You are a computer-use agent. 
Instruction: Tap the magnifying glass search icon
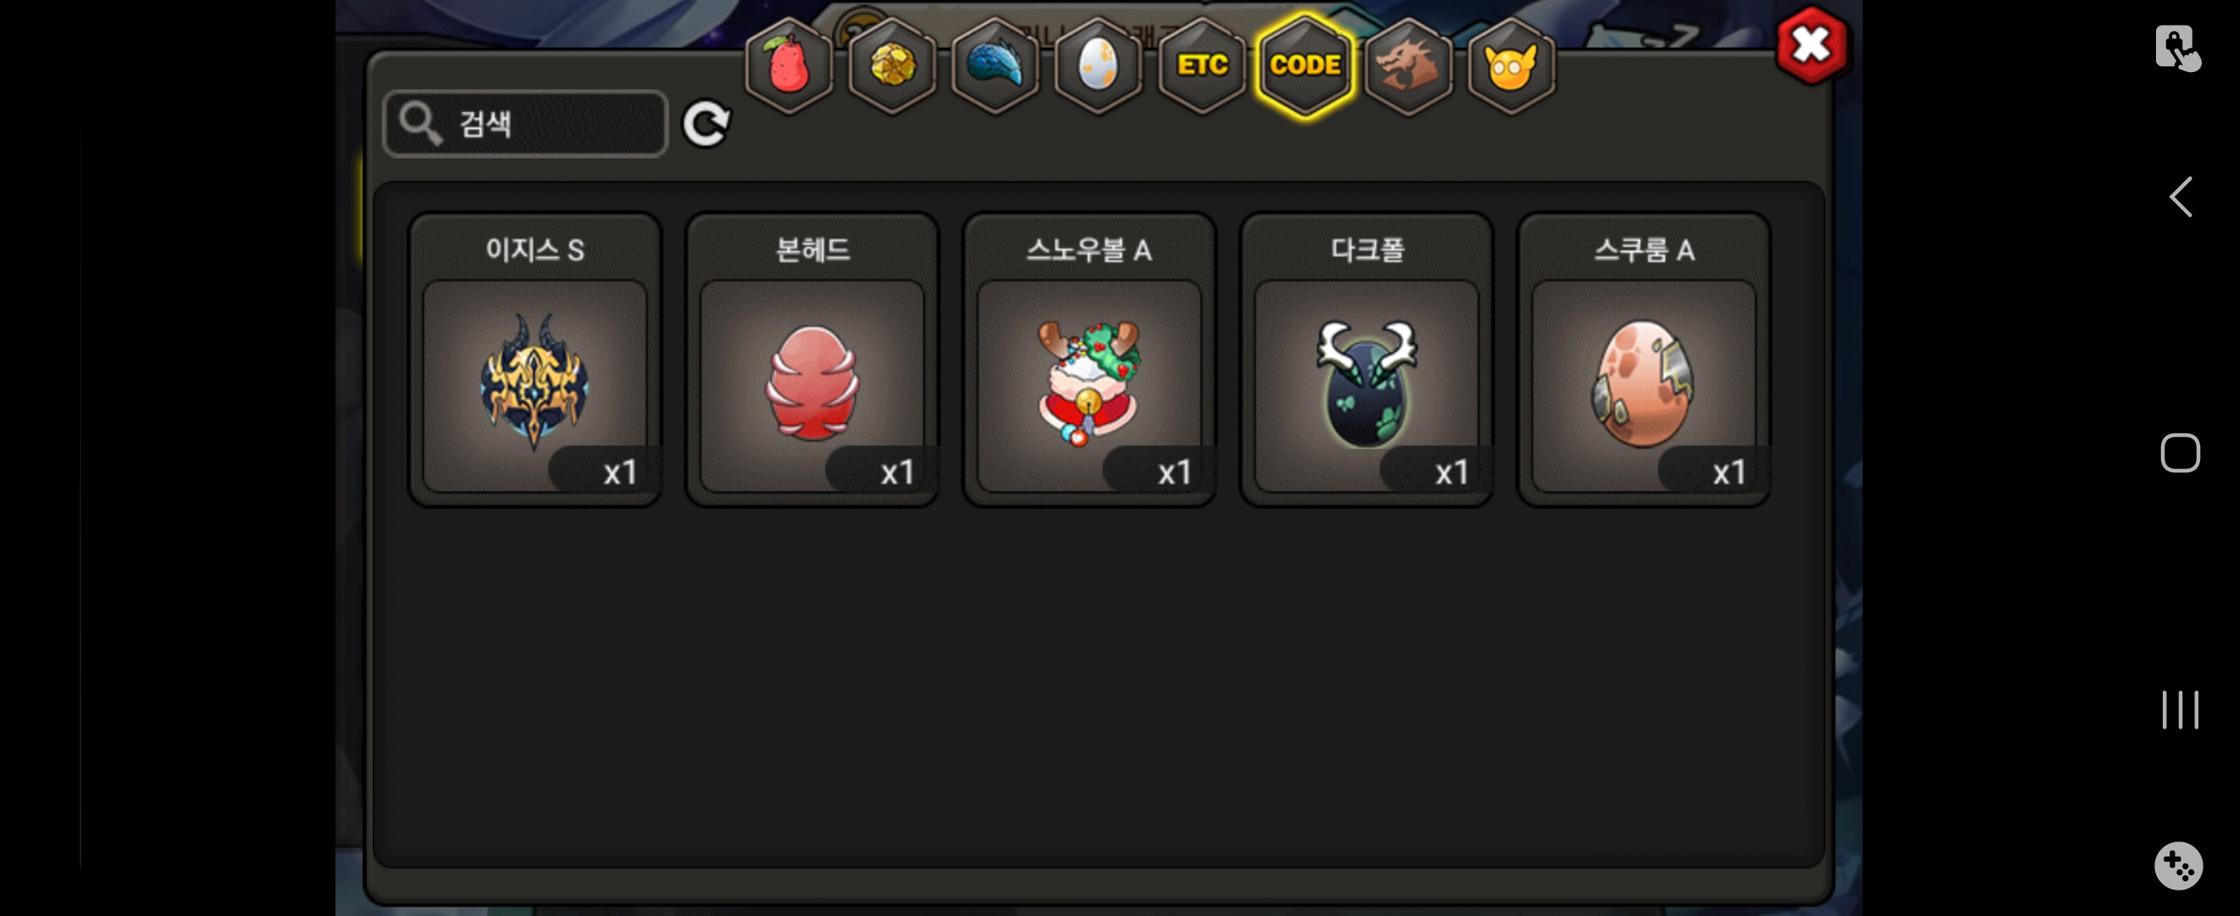point(420,122)
